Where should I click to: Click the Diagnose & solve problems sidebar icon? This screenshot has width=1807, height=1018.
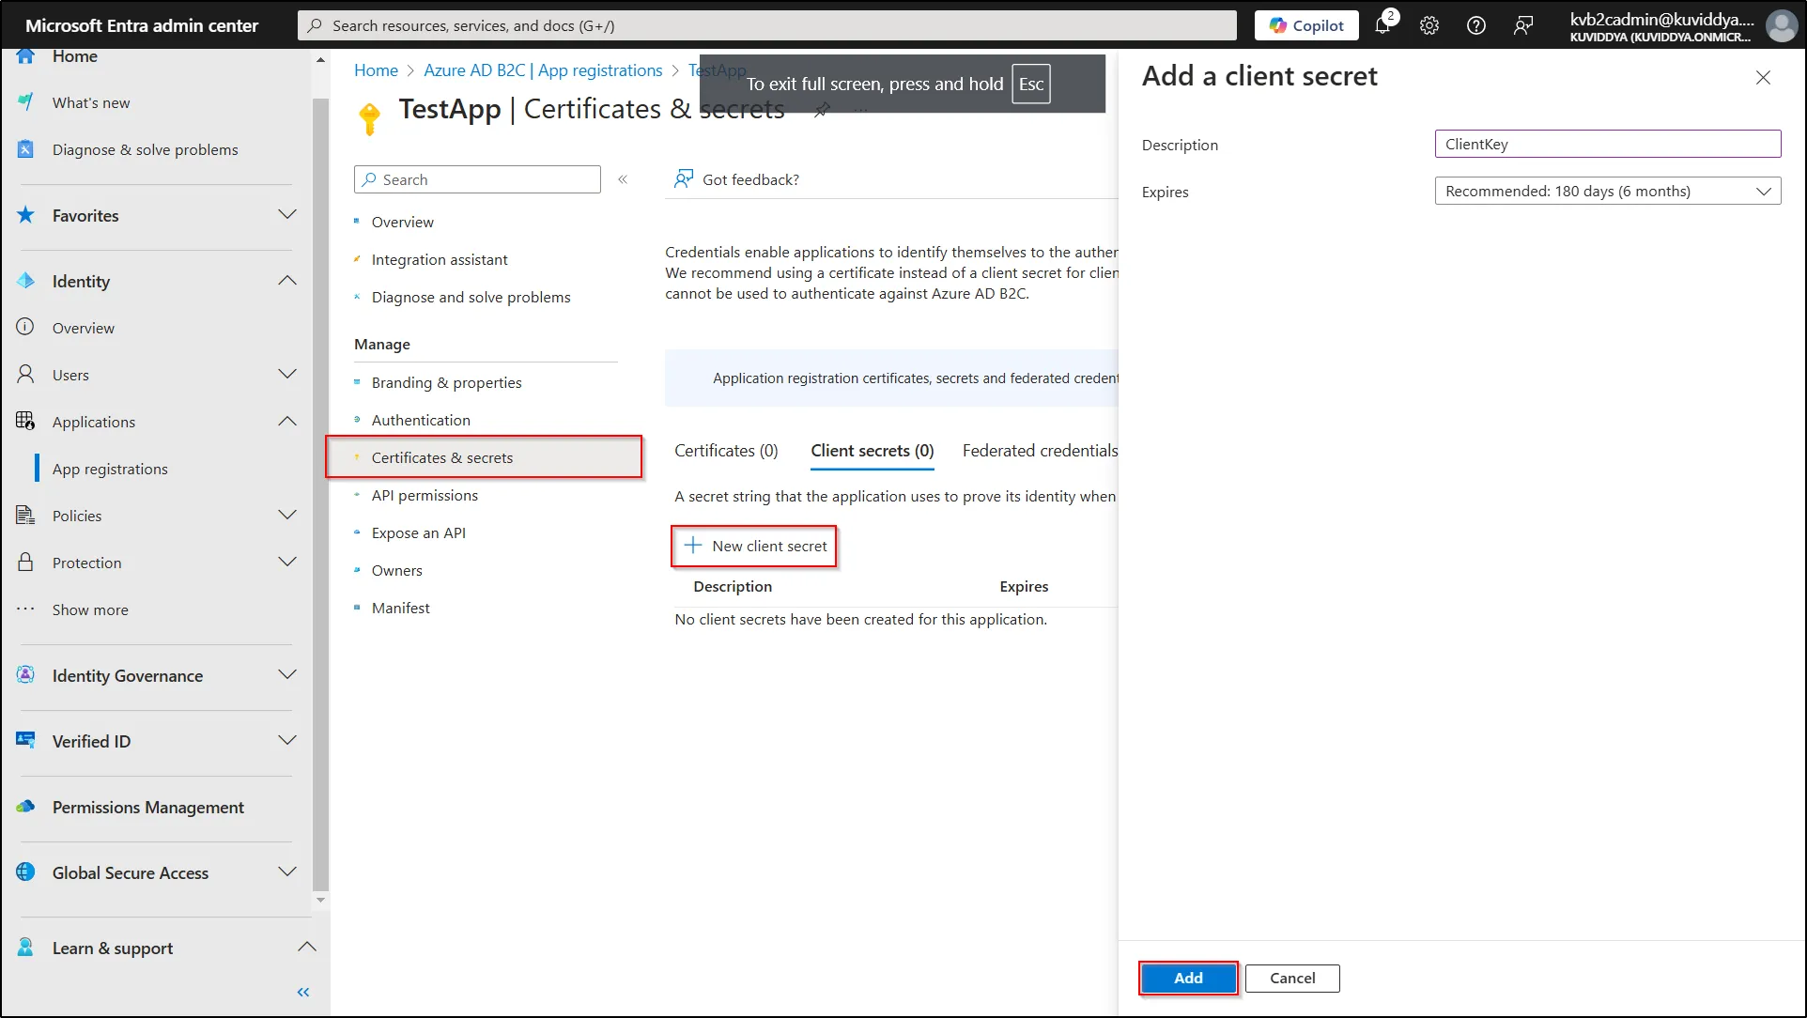(x=26, y=149)
